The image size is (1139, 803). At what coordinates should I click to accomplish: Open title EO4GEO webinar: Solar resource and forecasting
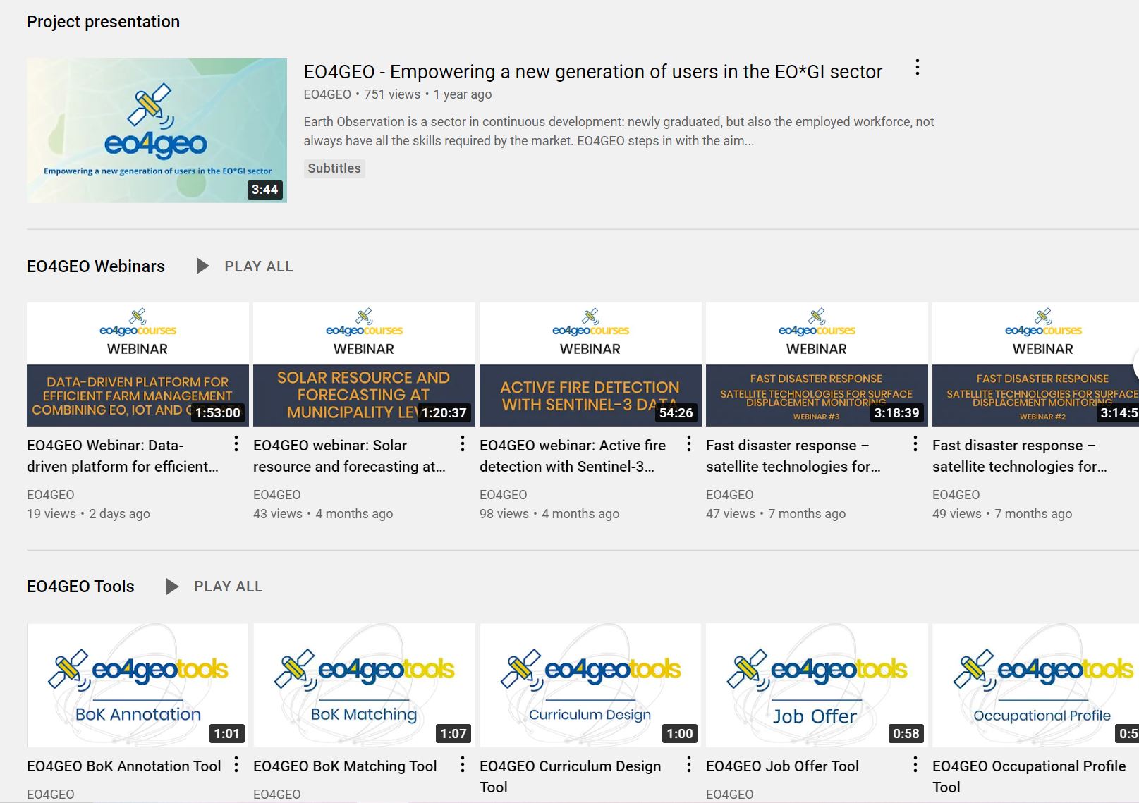349,456
